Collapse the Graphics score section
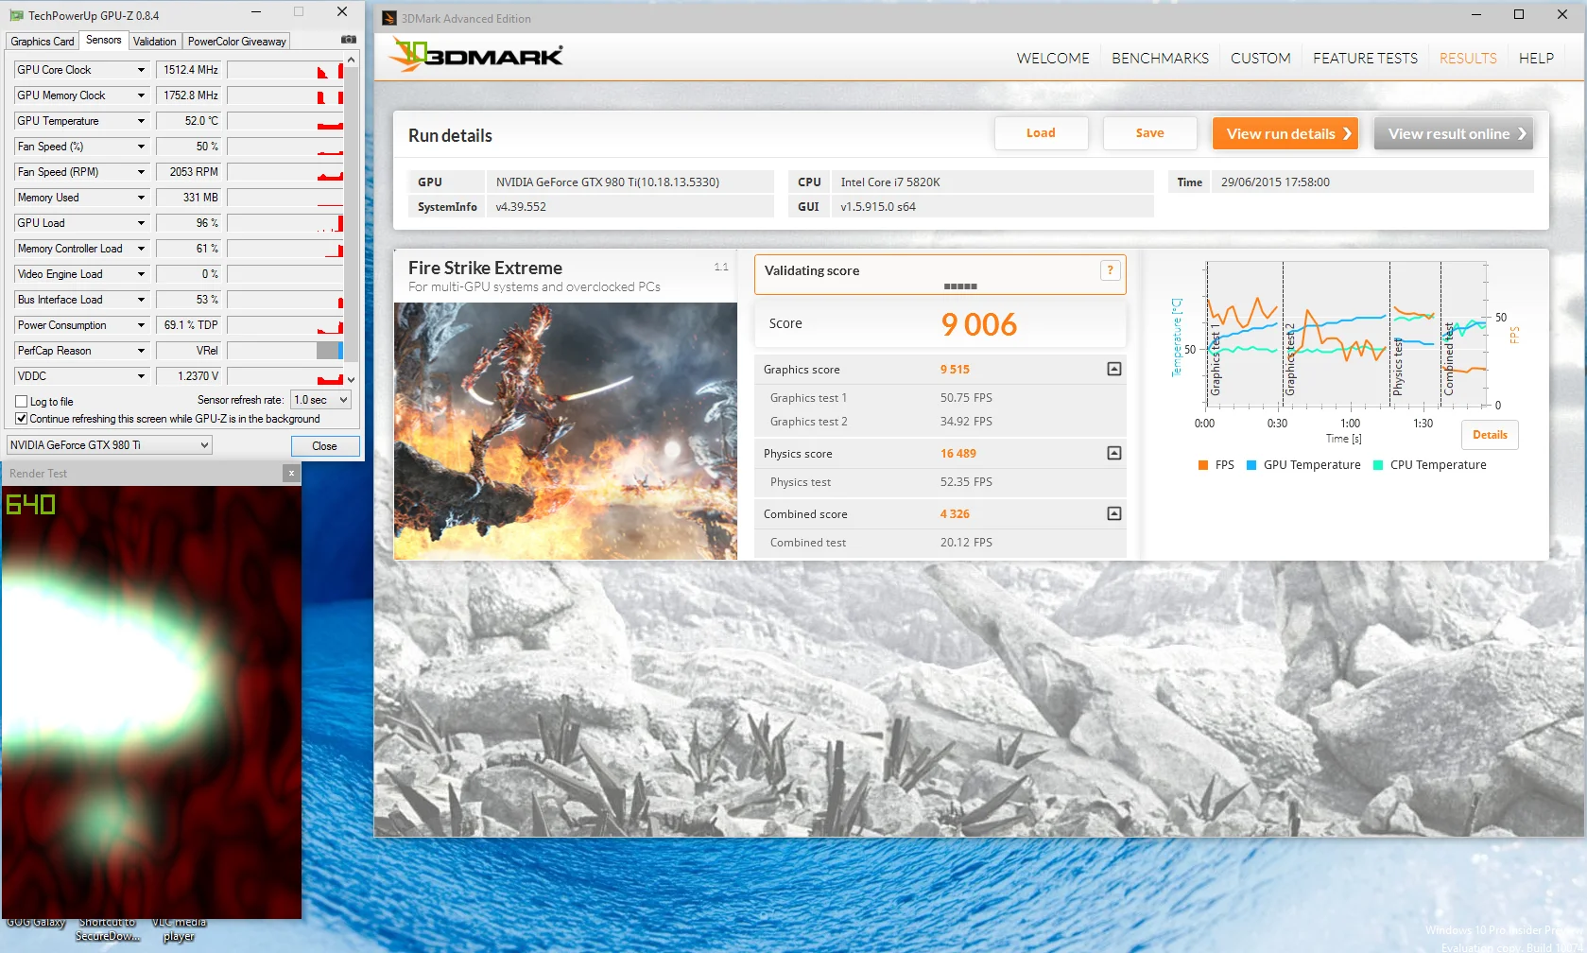The image size is (1587, 953). pos(1114,369)
